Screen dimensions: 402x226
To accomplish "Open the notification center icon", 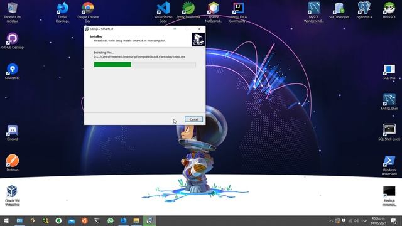I will (394, 221).
